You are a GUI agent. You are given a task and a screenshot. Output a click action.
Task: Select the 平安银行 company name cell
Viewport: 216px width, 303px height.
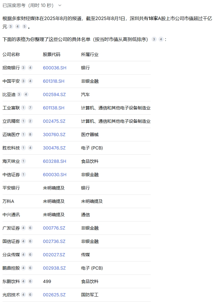point(11,188)
